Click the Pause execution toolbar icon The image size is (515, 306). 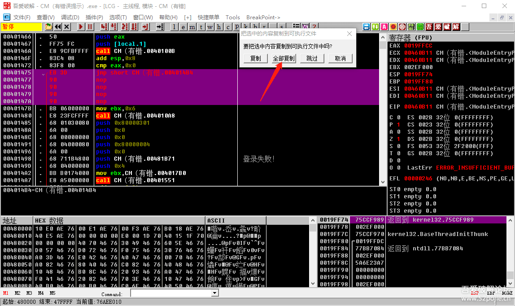pyautogui.click(x=90, y=27)
